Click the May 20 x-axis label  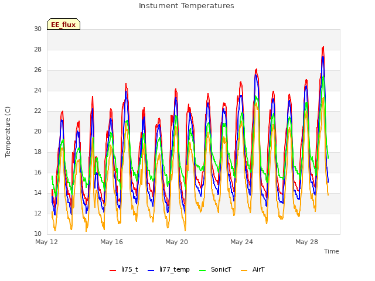point(176,242)
